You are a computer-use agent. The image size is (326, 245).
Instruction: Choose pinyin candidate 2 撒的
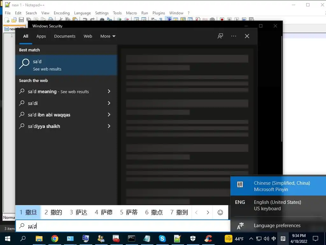(x=53, y=212)
